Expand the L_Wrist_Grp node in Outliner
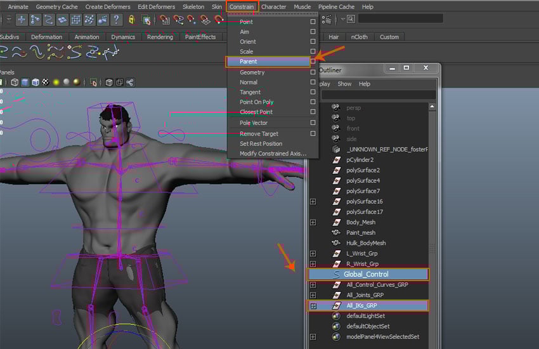This screenshot has height=349, width=539. coord(313,253)
